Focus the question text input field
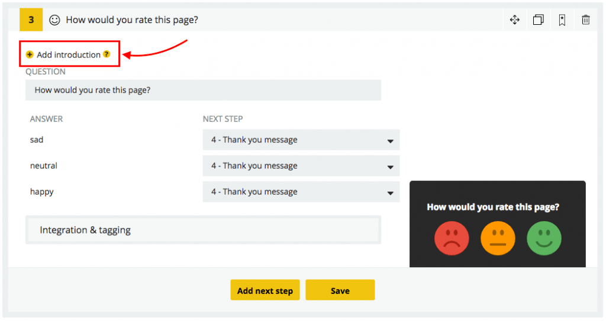Screen dimensions: 606x321 click(204, 90)
